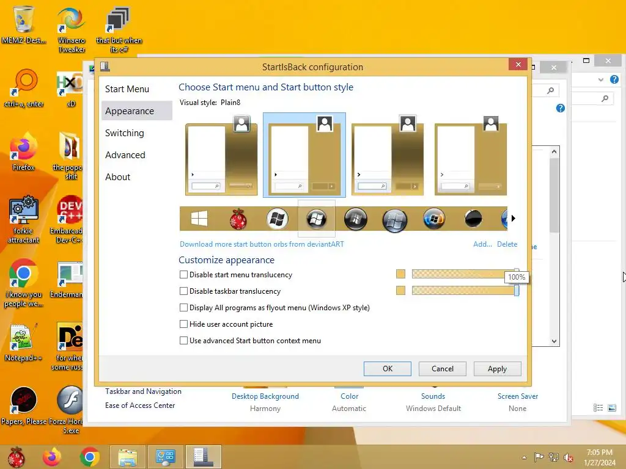This screenshot has height=469, width=626.
Task: Choose the white Windows 7 style orb
Action: (x=278, y=219)
